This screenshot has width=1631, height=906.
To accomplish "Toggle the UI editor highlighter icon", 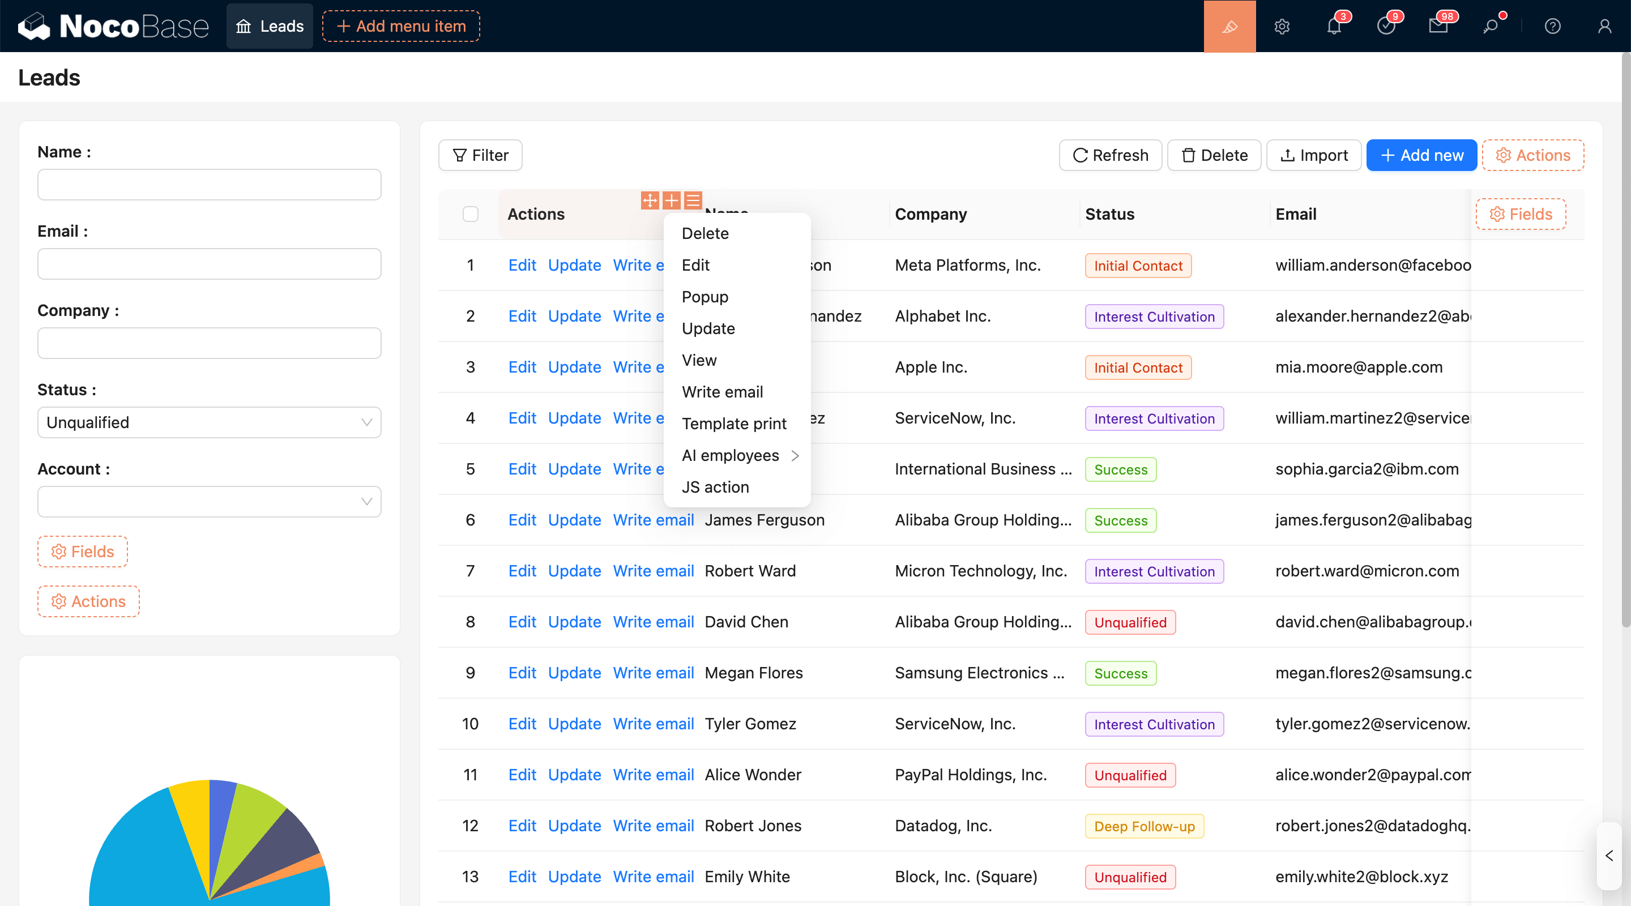I will tap(1229, 26).
